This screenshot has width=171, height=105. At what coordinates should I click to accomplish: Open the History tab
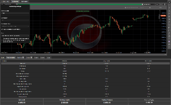coord(36,58)
